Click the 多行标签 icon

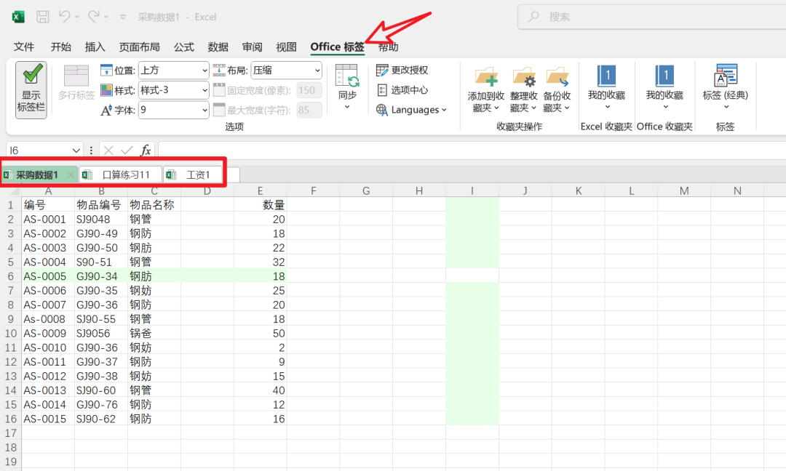coord(76,76)
